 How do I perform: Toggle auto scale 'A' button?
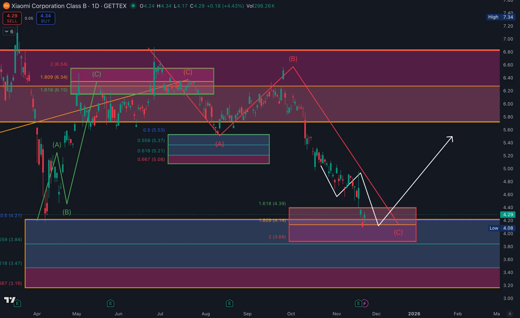point(510,313)
